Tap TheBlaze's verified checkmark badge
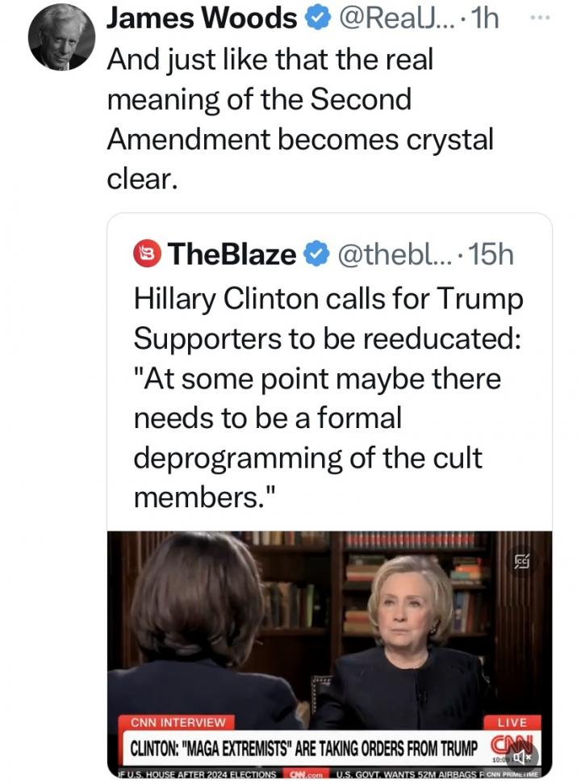 (x=316, y=254)
